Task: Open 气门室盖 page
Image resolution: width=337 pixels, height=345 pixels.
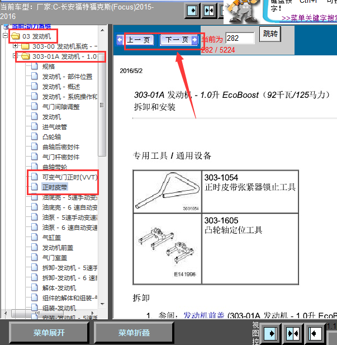Action: (x=55, y=258)
